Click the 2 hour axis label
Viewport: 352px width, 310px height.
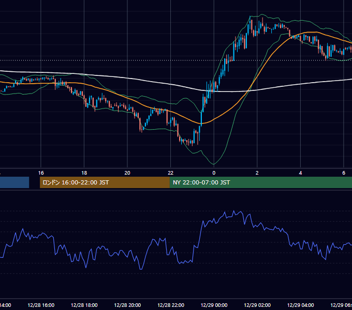[x=257, y=173]
